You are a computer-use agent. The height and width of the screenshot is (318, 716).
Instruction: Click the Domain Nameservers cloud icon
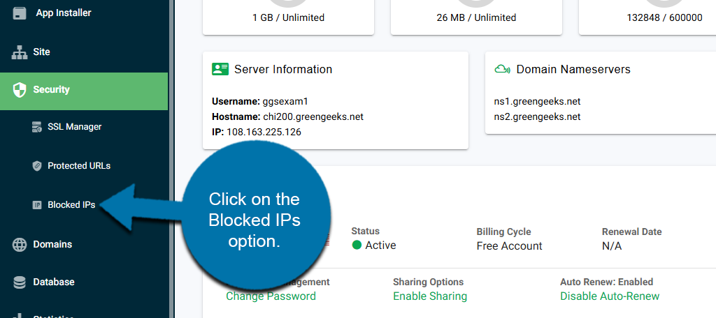tap(502, 69)
